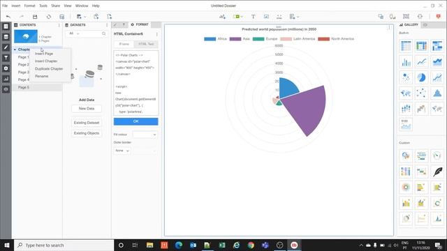Switch to the HTML Text tab
The height and width of the screenshot is (251, 447).
point(146,44)
